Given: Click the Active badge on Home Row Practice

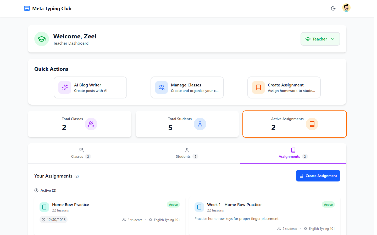Looking at the screenshot, I should (x=173, y=205).
